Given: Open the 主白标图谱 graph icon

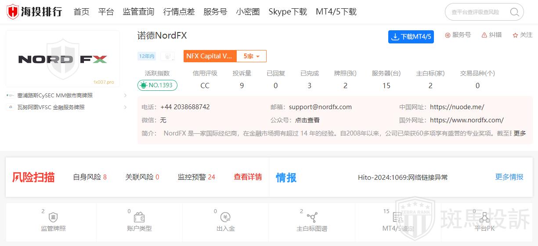Looking at the screenshot, I should [312, 217].
